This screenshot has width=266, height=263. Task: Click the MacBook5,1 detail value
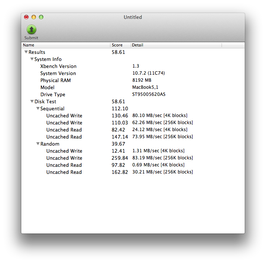(x=145, y=87)
